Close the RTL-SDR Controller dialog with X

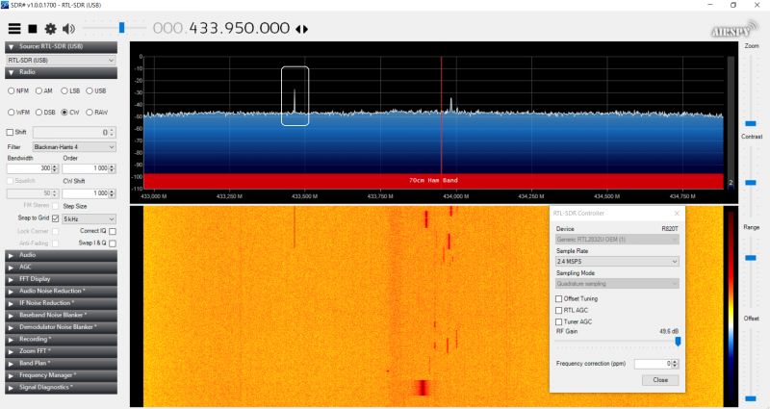tap(677, 213)
